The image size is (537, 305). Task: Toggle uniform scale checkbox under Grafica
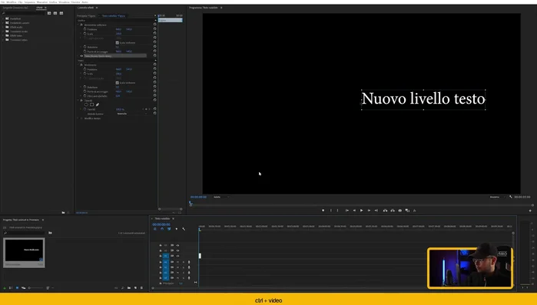click(x=117, y=43)
